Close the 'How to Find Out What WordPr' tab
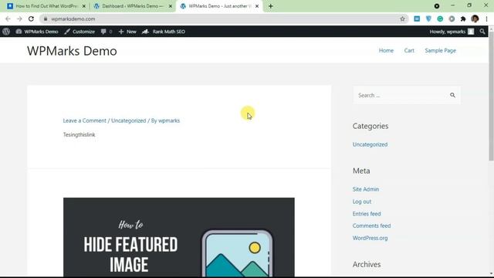Image resolution: width=494 pixels, height=278 pixels. click(84, 6)
